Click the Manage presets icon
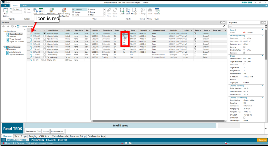This screenshot has width=269, height=146. (134, 10)
